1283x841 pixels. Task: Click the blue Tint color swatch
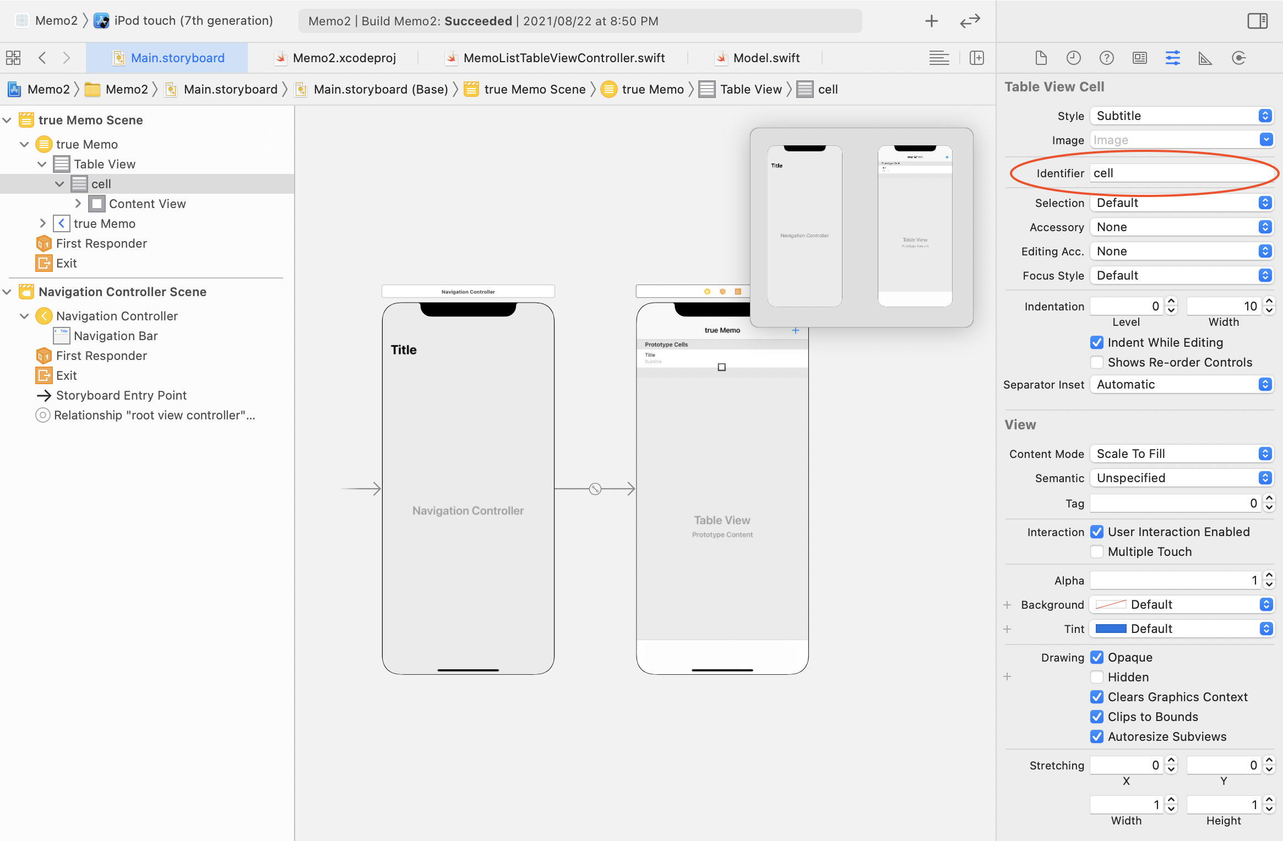point(1111,629)
